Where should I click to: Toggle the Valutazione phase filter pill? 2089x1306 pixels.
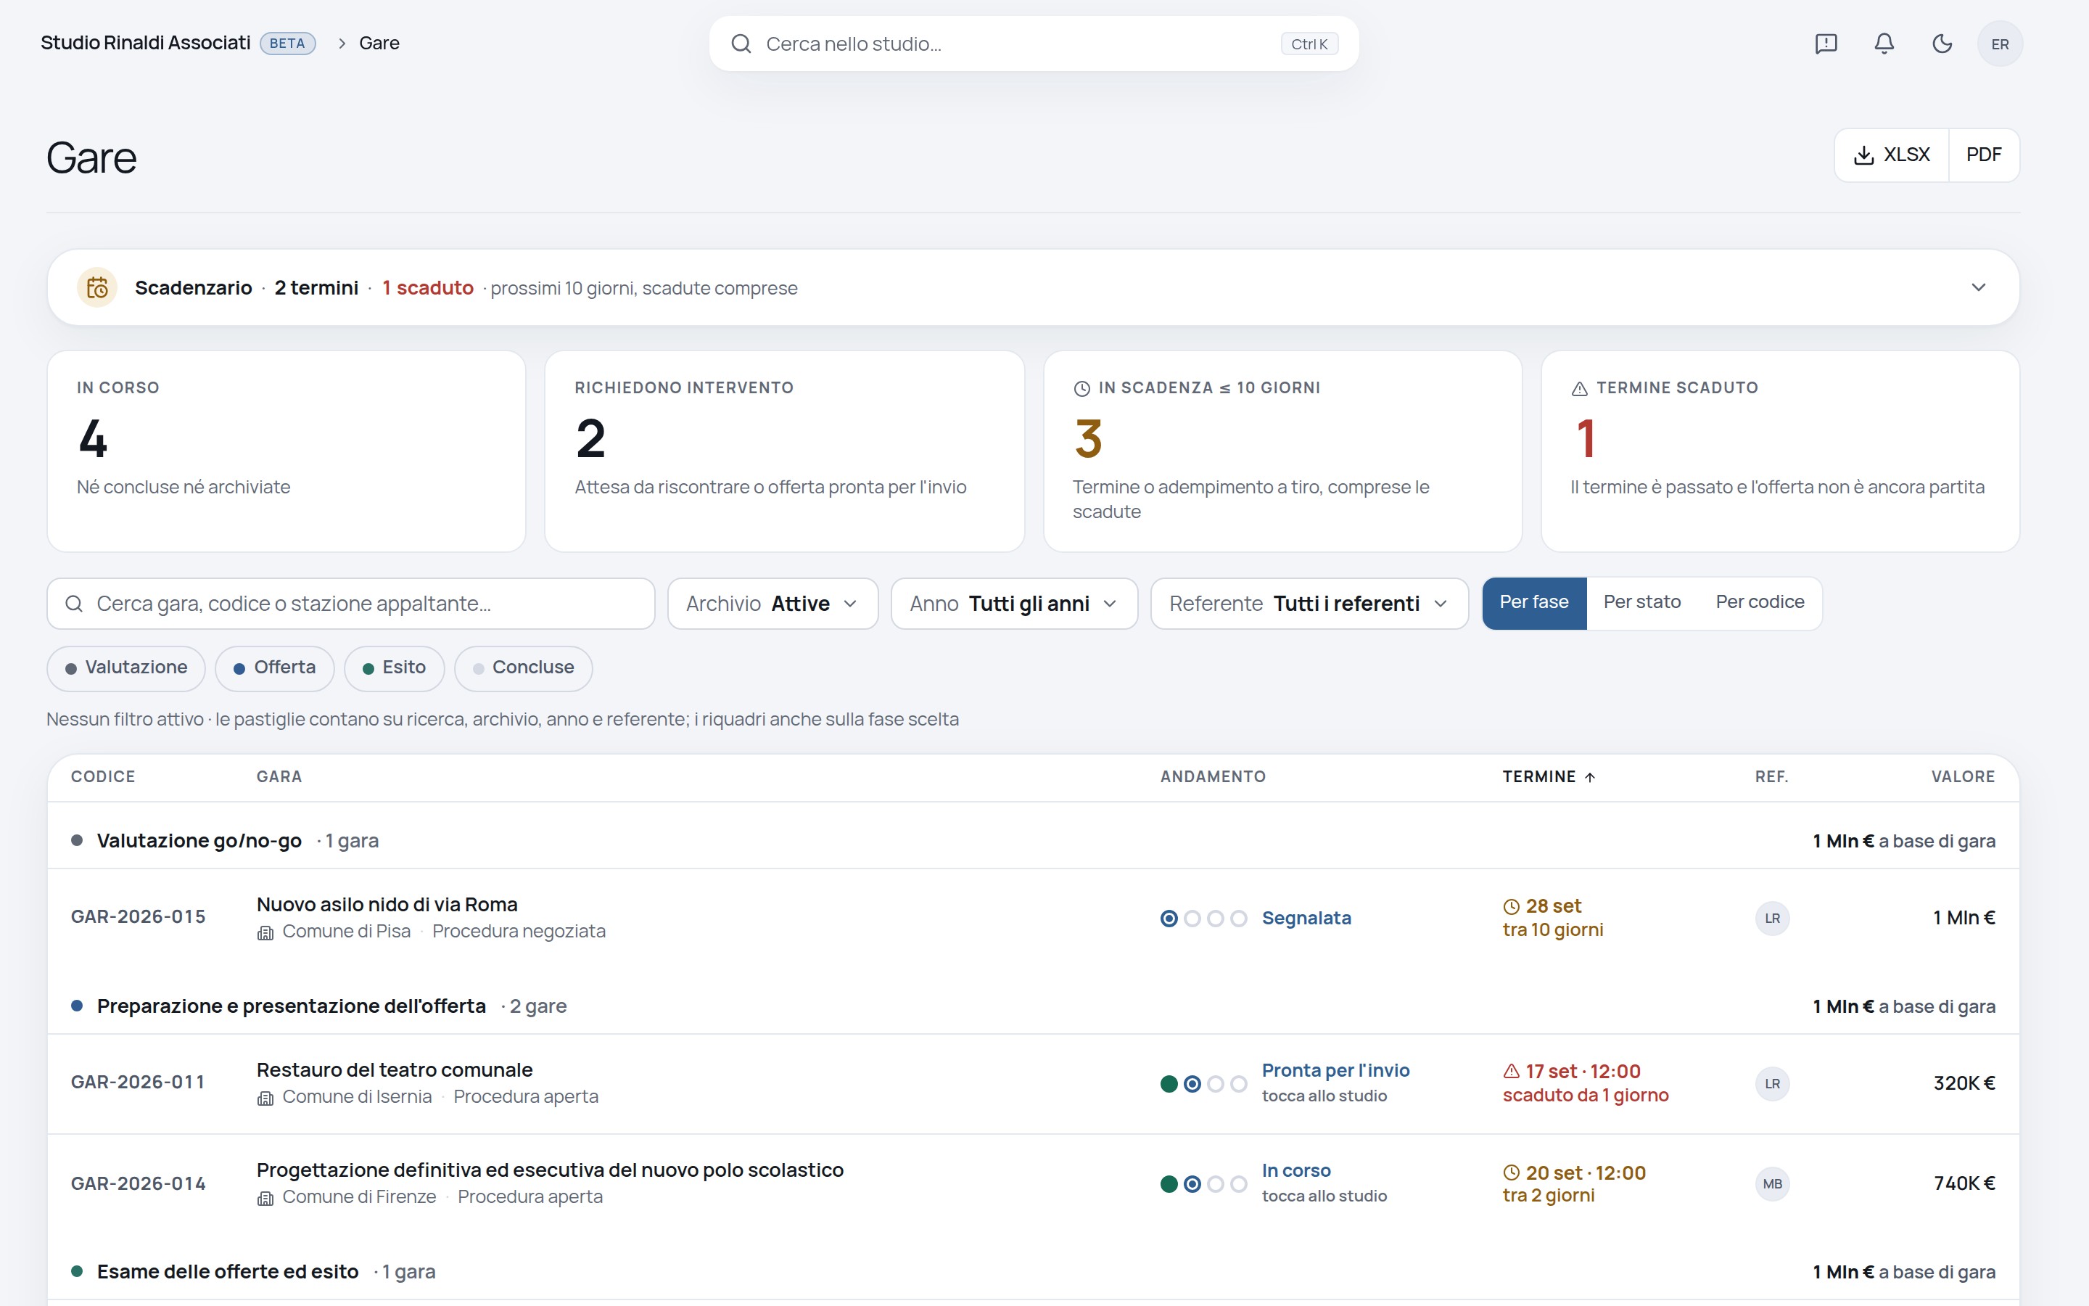pyautogui.click(x=126, y=668)
